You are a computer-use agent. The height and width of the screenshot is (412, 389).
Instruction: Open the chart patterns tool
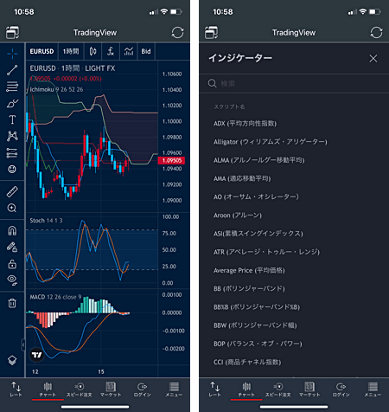[12, 136]
